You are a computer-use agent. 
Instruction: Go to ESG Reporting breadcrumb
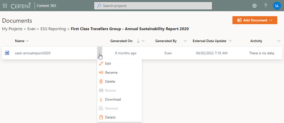coord(53,29)
